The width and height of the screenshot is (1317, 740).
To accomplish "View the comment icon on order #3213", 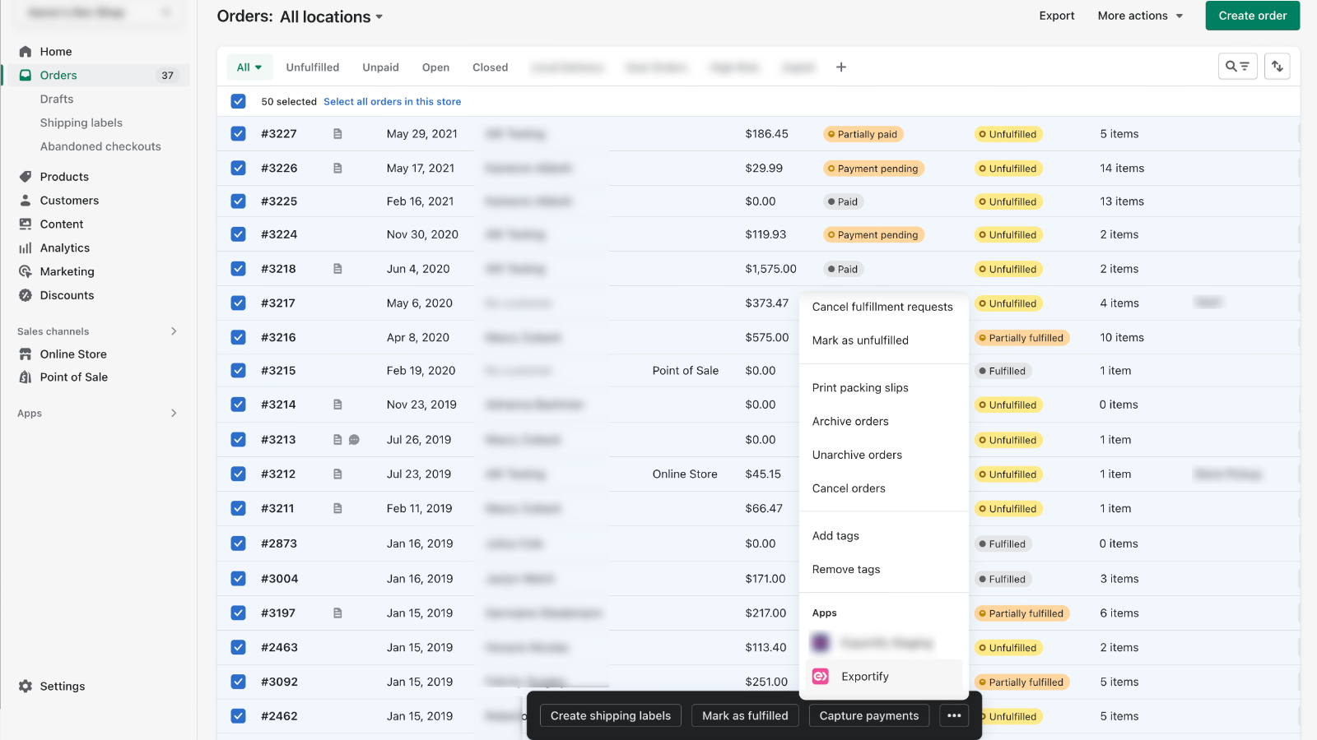I will tap(355, 439).
